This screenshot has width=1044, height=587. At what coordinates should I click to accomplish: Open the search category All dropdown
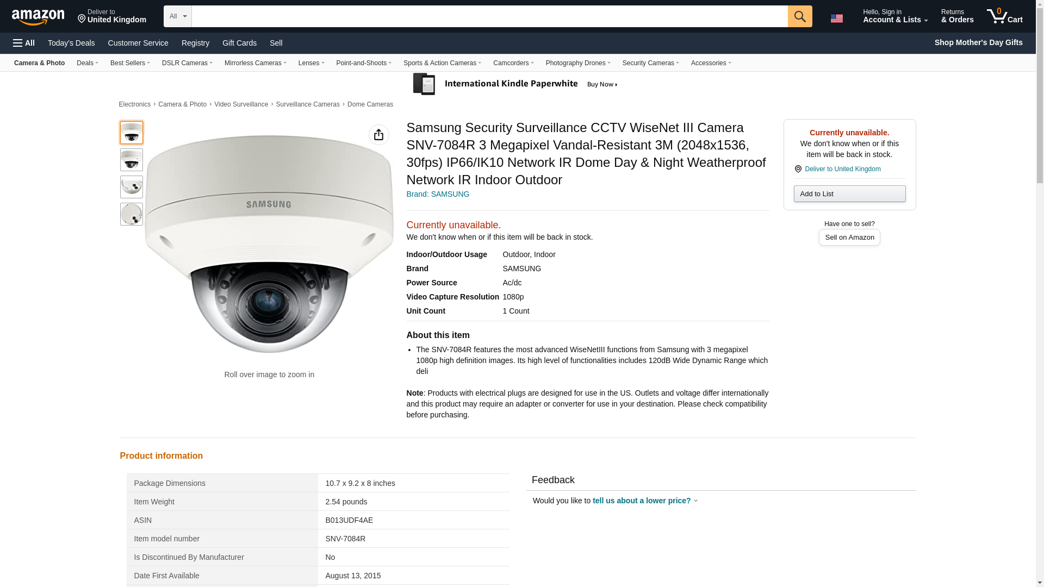pyautogui.click(x=177, y=16)
